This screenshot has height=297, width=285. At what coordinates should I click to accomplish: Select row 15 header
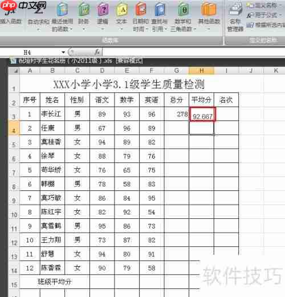[14, 282]
